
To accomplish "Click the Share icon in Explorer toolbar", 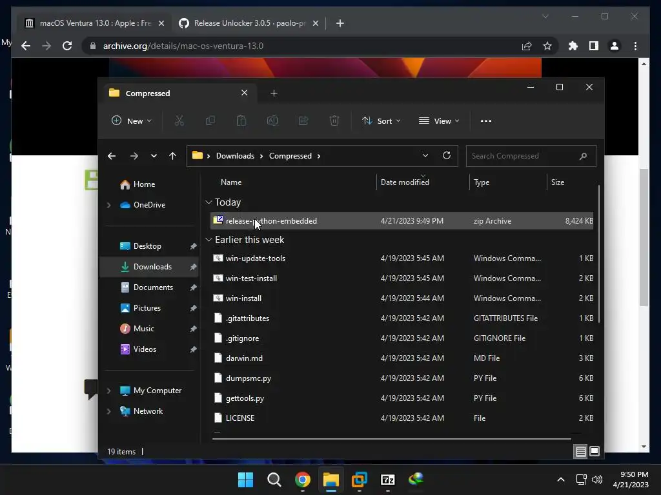I will [x=303, y=121].
